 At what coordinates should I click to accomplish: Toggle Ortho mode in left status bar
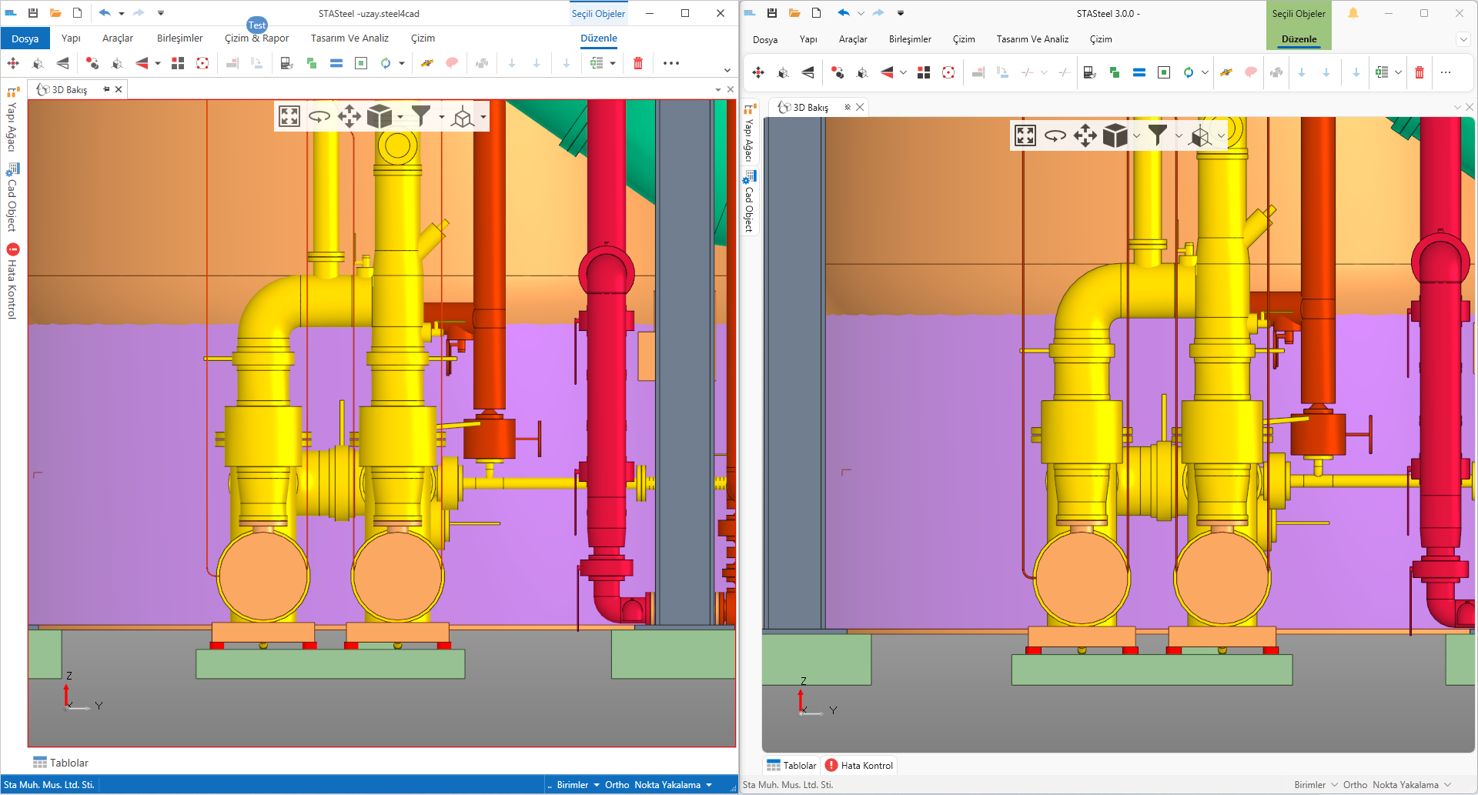coord(617,785)
